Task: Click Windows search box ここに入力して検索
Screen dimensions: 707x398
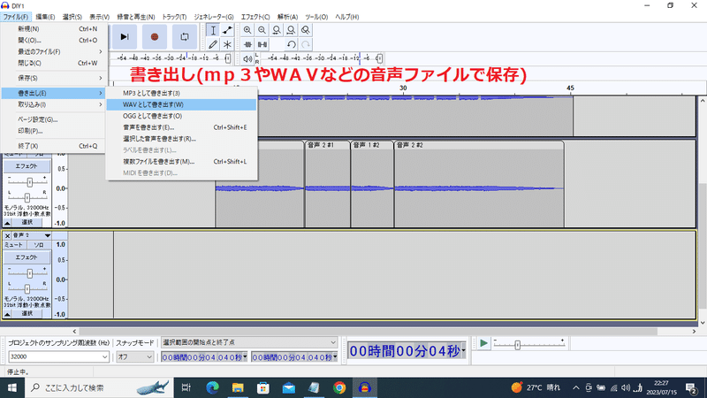Action: (99, 387)
